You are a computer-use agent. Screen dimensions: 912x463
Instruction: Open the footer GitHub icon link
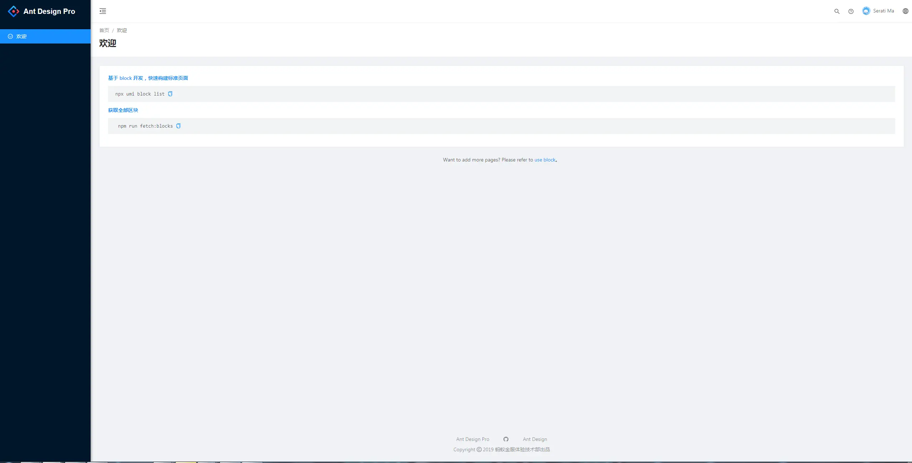(x=506, y=439)
